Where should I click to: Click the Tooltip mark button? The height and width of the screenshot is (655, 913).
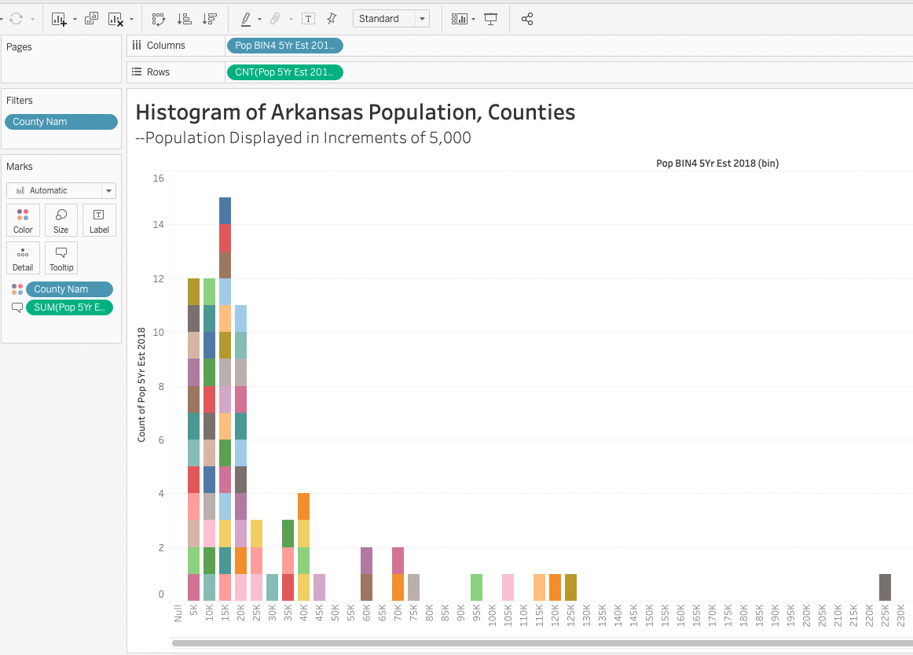61,258
